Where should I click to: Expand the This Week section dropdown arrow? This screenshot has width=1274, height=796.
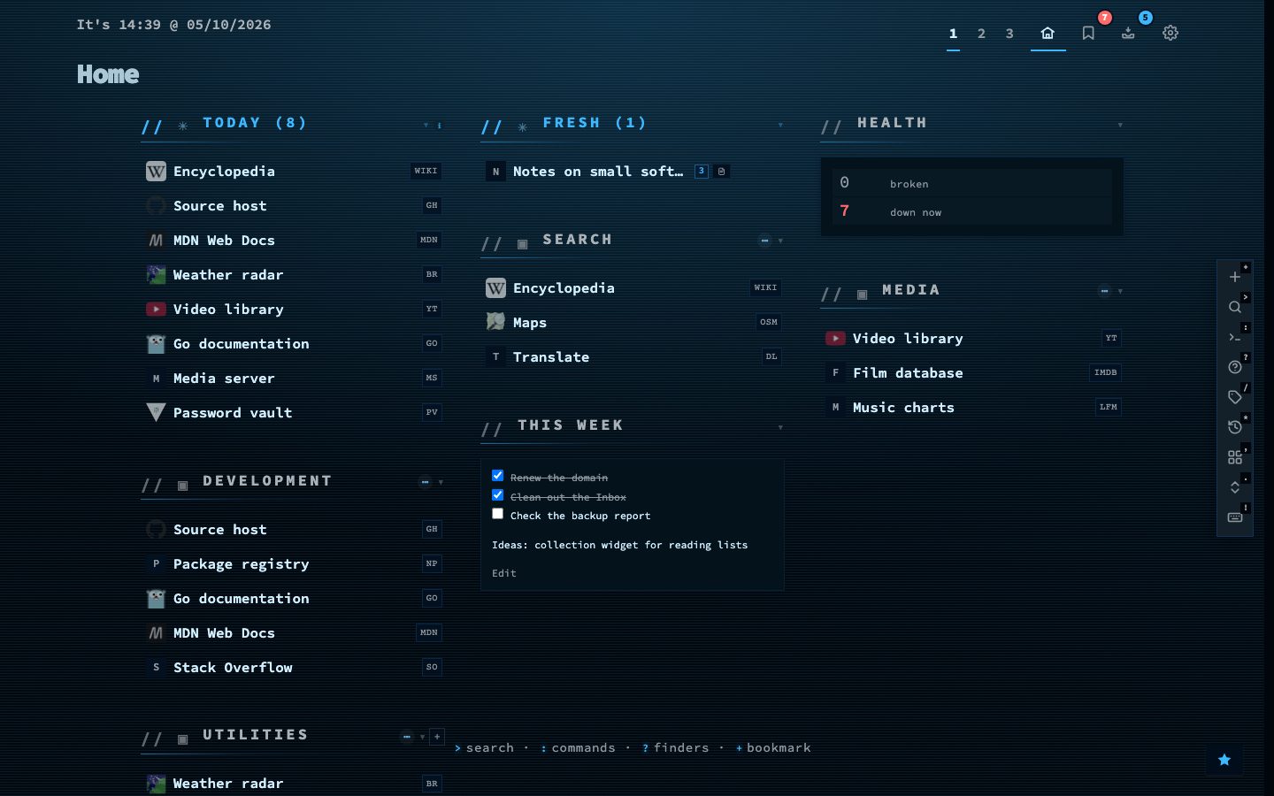780,427
